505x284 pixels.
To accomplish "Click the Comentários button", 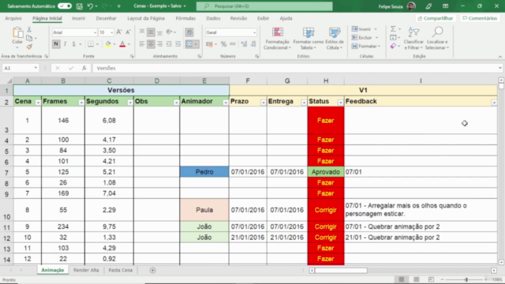I will (480, 18).
